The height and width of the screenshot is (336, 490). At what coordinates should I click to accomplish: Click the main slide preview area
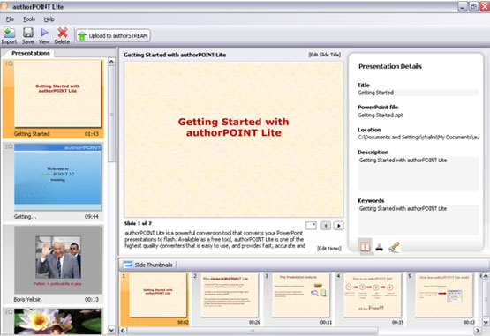(234, 139)
